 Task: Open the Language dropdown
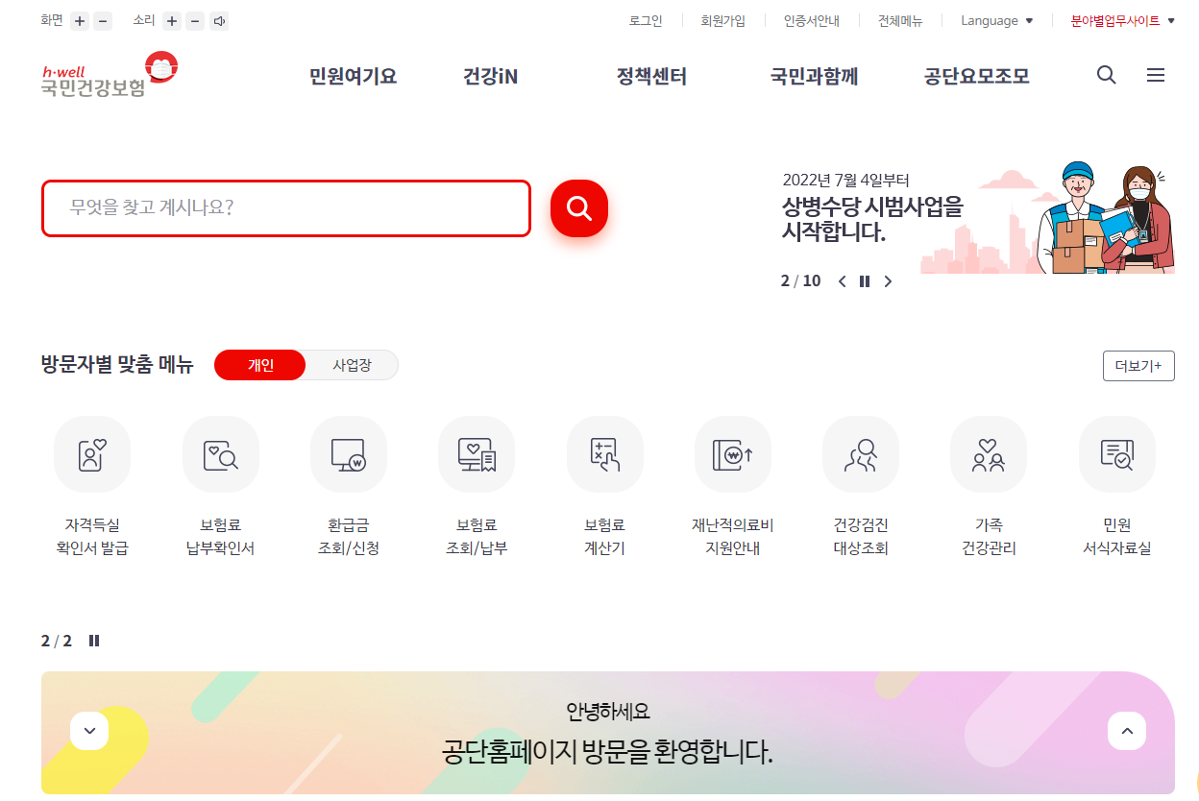click(996, 20)
